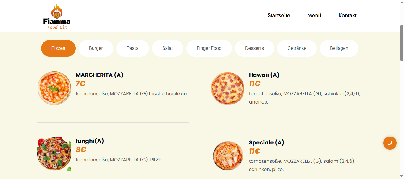This screenshot has height=179, width=404.
Task: Go to the Menü navigation link
Action: (314, 15)
